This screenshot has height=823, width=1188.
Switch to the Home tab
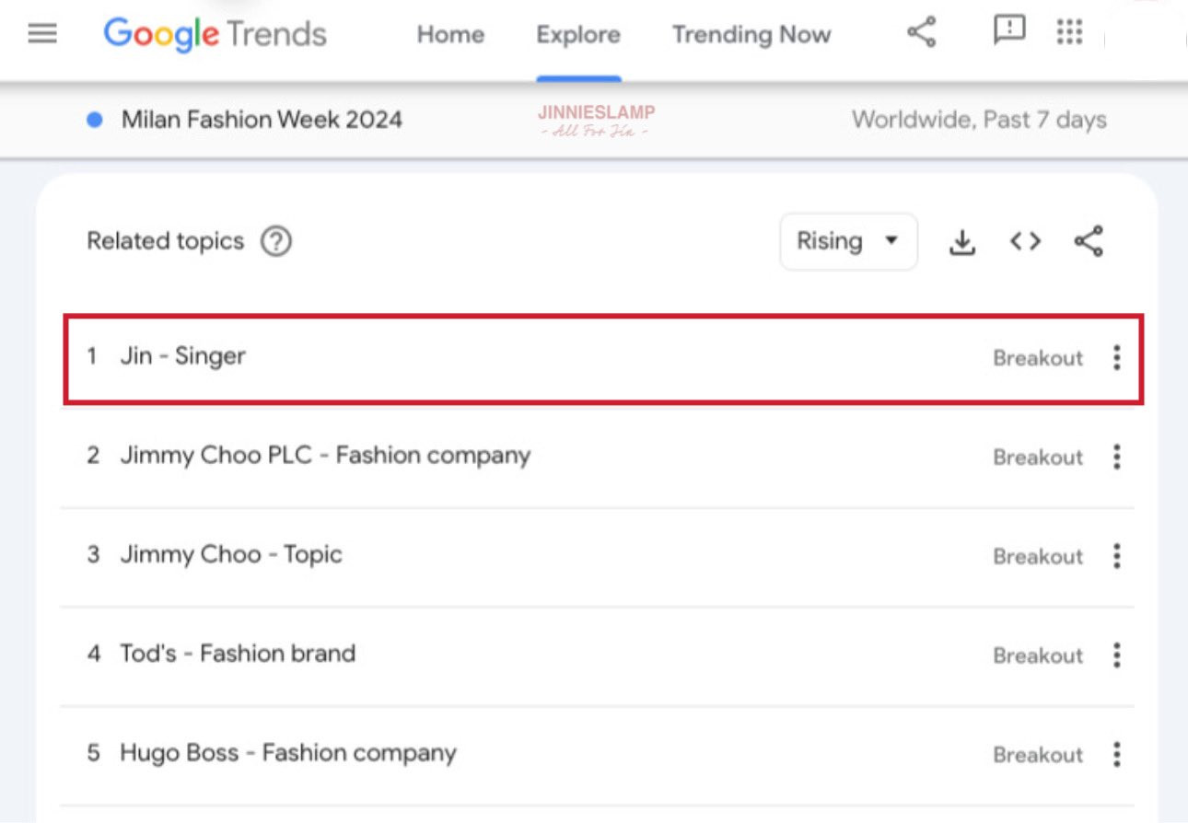[x=449, y=35]
